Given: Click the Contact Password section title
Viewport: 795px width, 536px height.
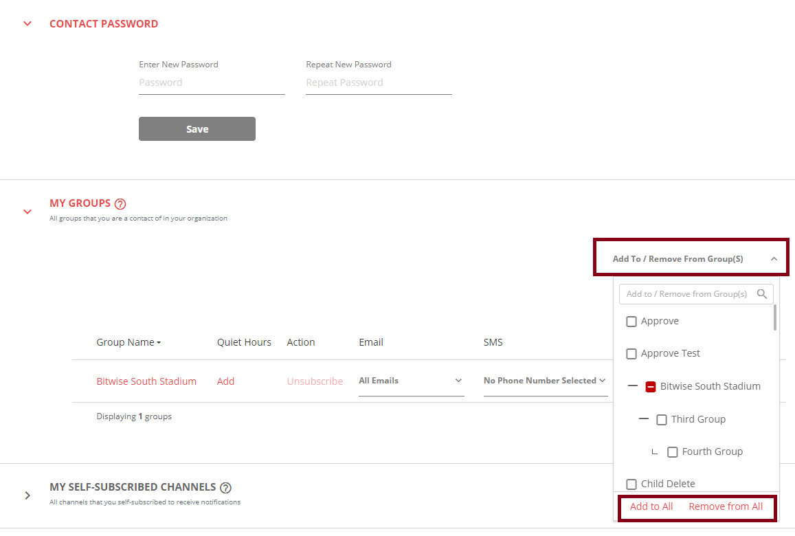Looking at the screenshot, I should point(104,24).
